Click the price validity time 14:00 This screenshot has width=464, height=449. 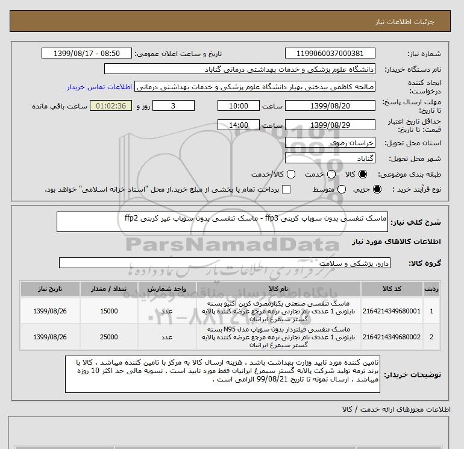[x=239, y=125]
